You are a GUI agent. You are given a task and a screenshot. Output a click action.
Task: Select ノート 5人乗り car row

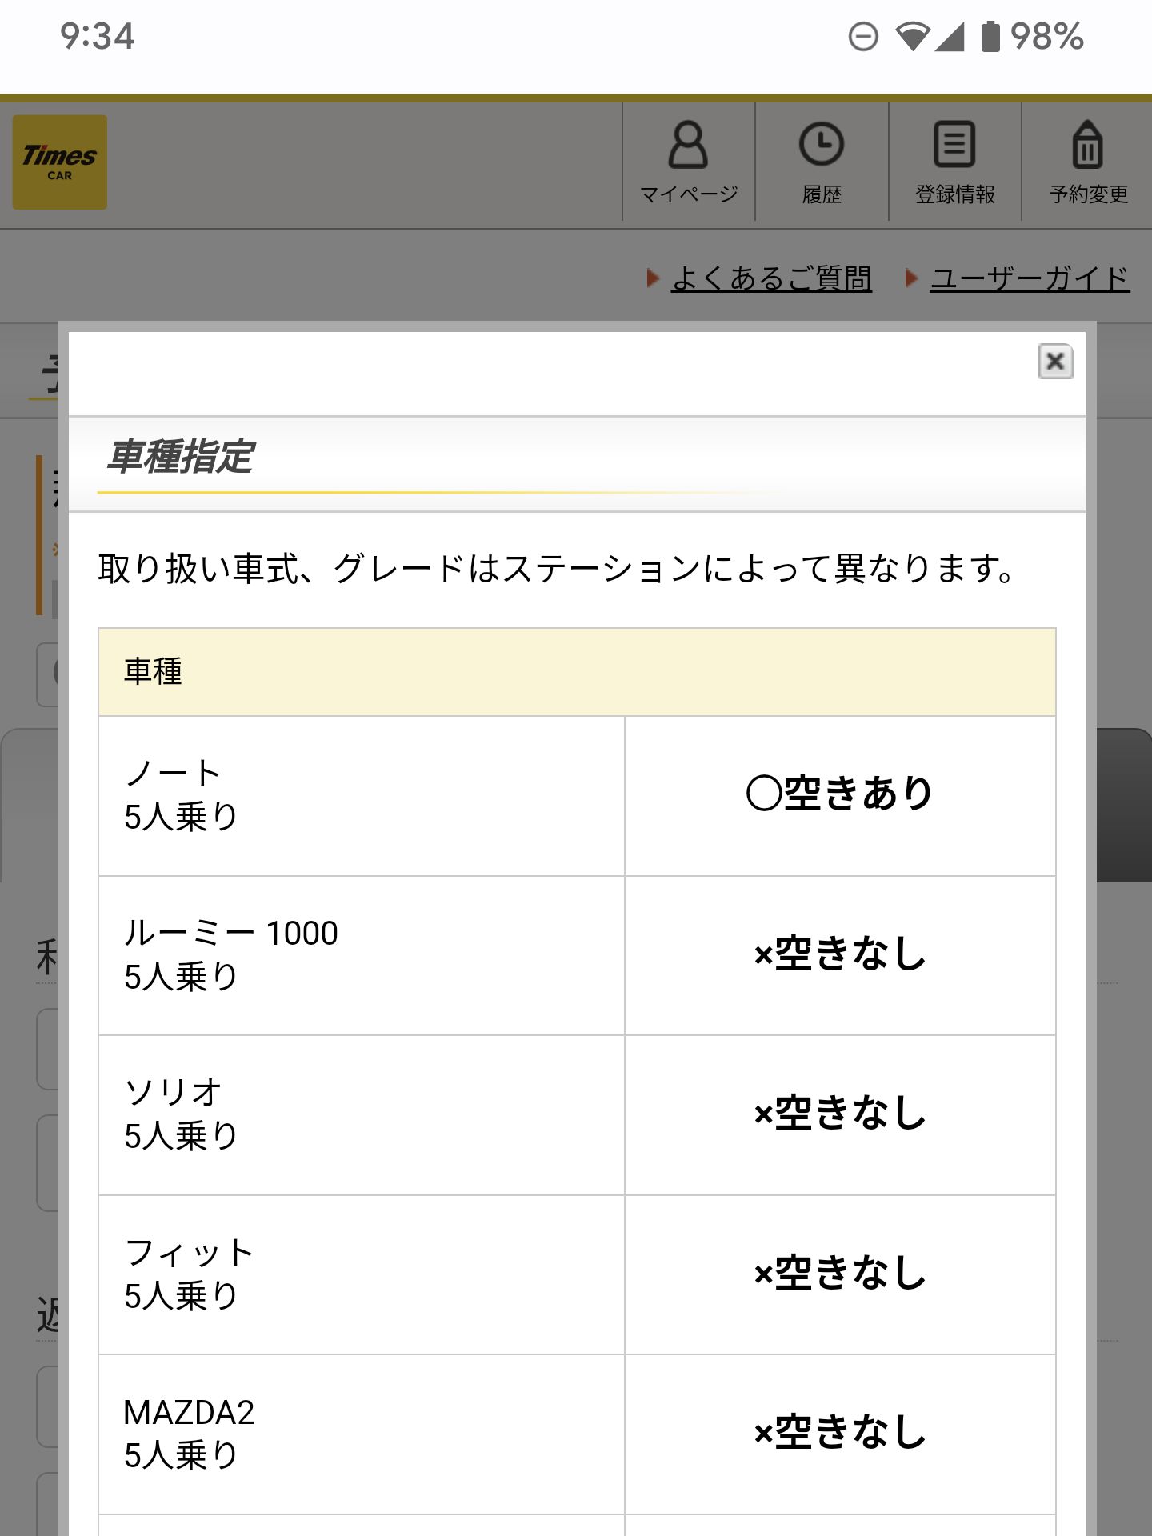tap(360, 795)
